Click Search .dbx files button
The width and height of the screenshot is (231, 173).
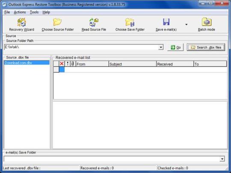tap(206, 47)
